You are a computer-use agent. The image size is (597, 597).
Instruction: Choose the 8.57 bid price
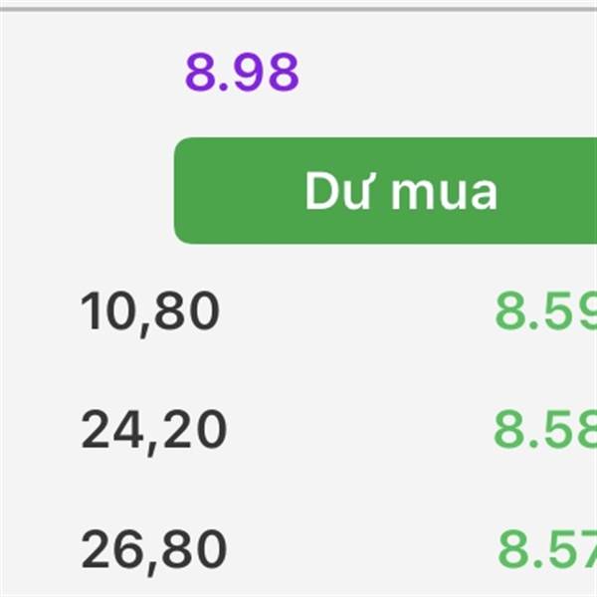coord(547,548)
